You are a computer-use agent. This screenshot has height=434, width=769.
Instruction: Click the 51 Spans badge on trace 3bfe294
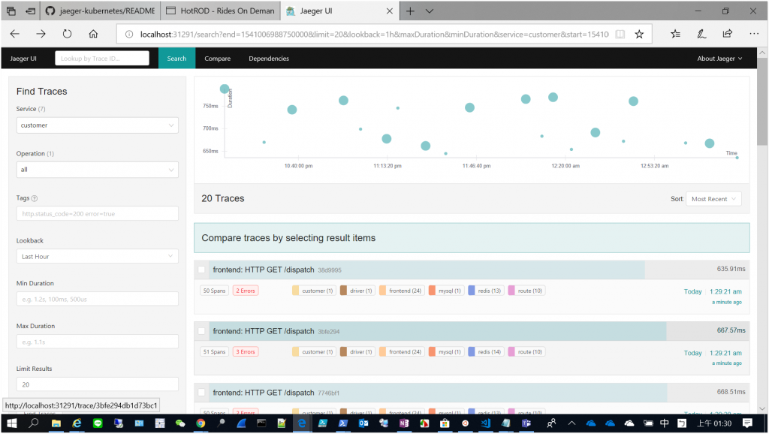pyautogui.click(x=214, y=351)
